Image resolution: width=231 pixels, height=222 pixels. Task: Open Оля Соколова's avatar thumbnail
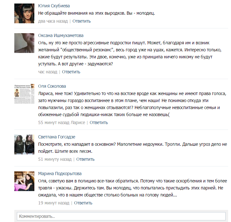(24, 94)
